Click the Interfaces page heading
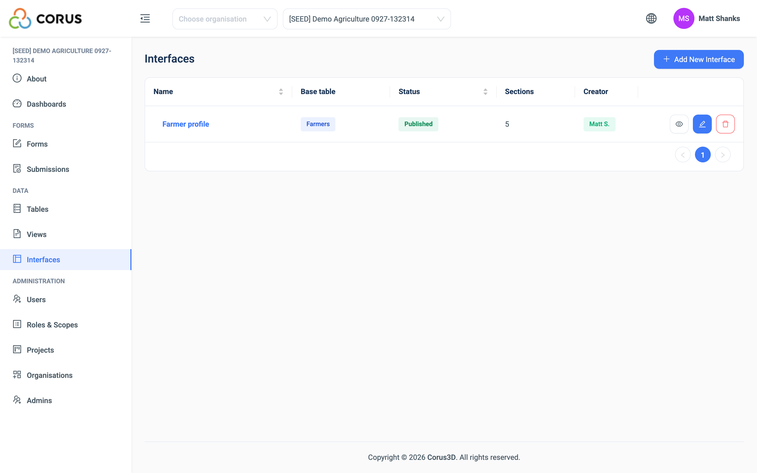 click(169, 59)
